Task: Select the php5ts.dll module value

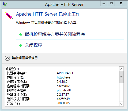Action: coord(64,90)
